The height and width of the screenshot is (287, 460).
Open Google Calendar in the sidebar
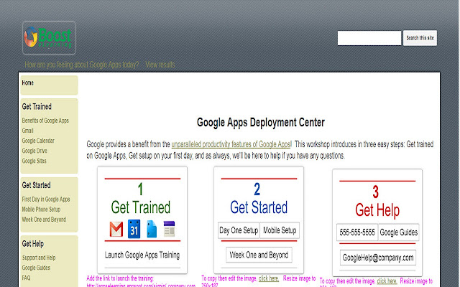[38, 141]
